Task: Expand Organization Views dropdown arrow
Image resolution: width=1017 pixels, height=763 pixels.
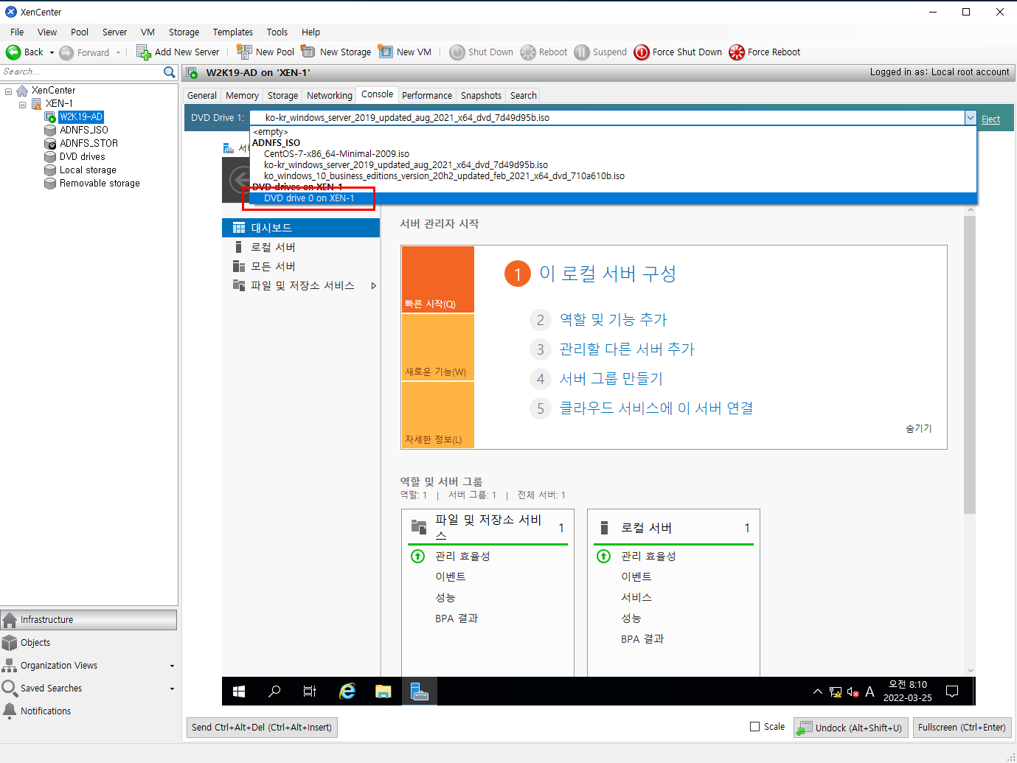Action: [x=172, y=666]
